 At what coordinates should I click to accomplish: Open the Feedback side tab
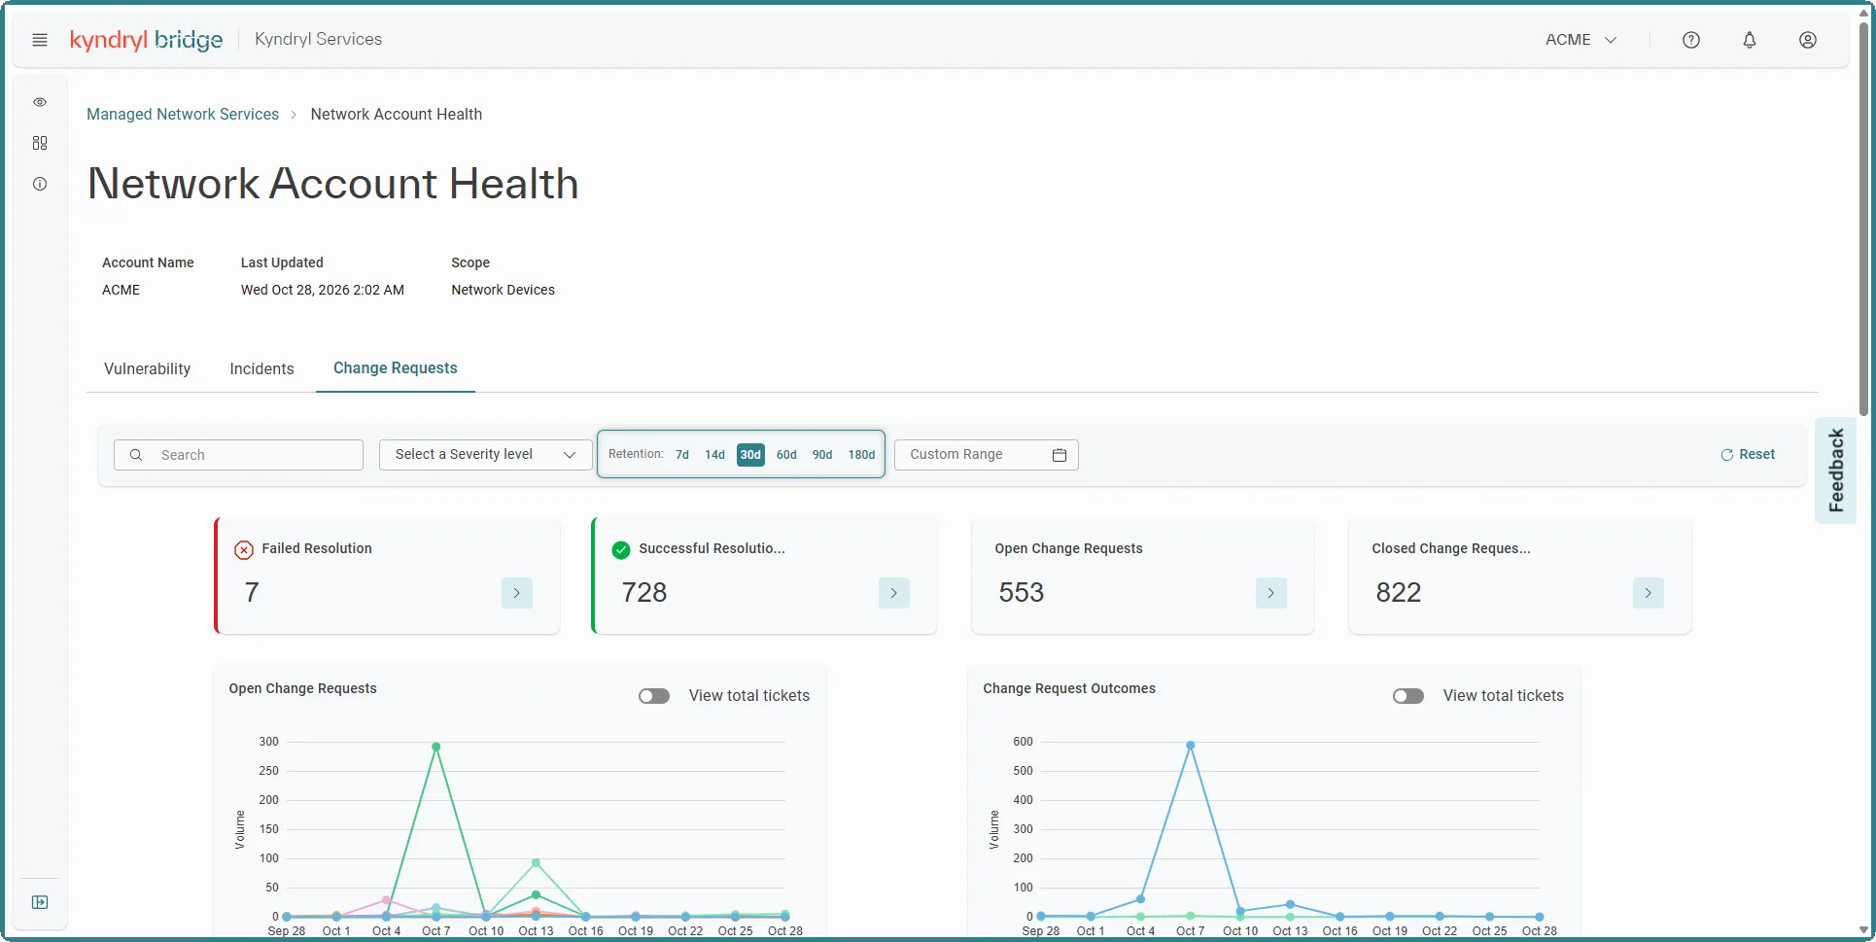(x=1836, y=471)
